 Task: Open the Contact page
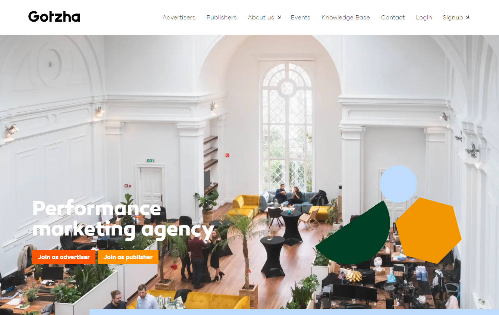[x=393, y=18]
